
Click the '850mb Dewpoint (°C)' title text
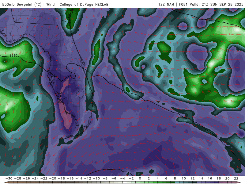click(22, 4)
